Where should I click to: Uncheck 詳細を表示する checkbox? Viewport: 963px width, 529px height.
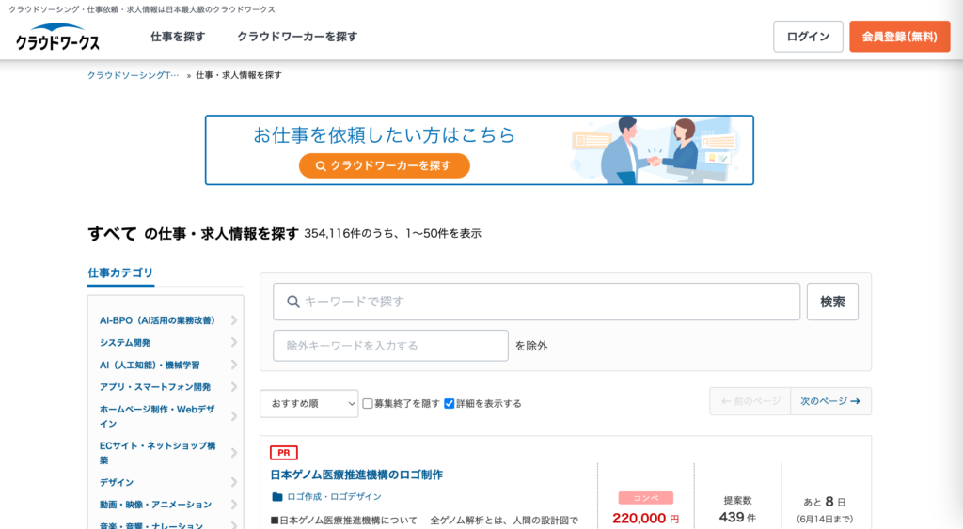coord(449,404)
